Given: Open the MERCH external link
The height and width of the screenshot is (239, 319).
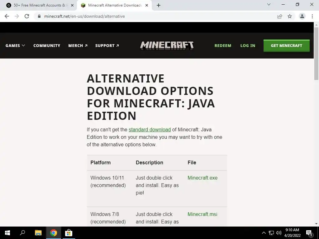Looking at the screenshot, I should coord(78,45).
